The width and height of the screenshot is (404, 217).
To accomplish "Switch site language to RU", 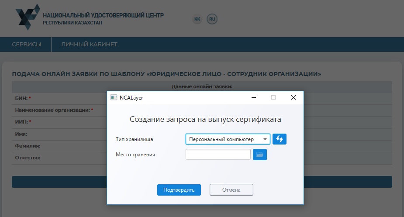I will (212, 19).
